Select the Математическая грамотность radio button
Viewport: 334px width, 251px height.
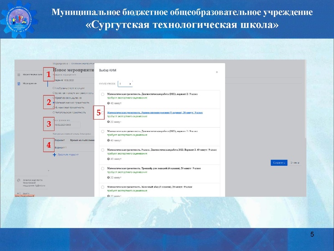coord(53,102)
